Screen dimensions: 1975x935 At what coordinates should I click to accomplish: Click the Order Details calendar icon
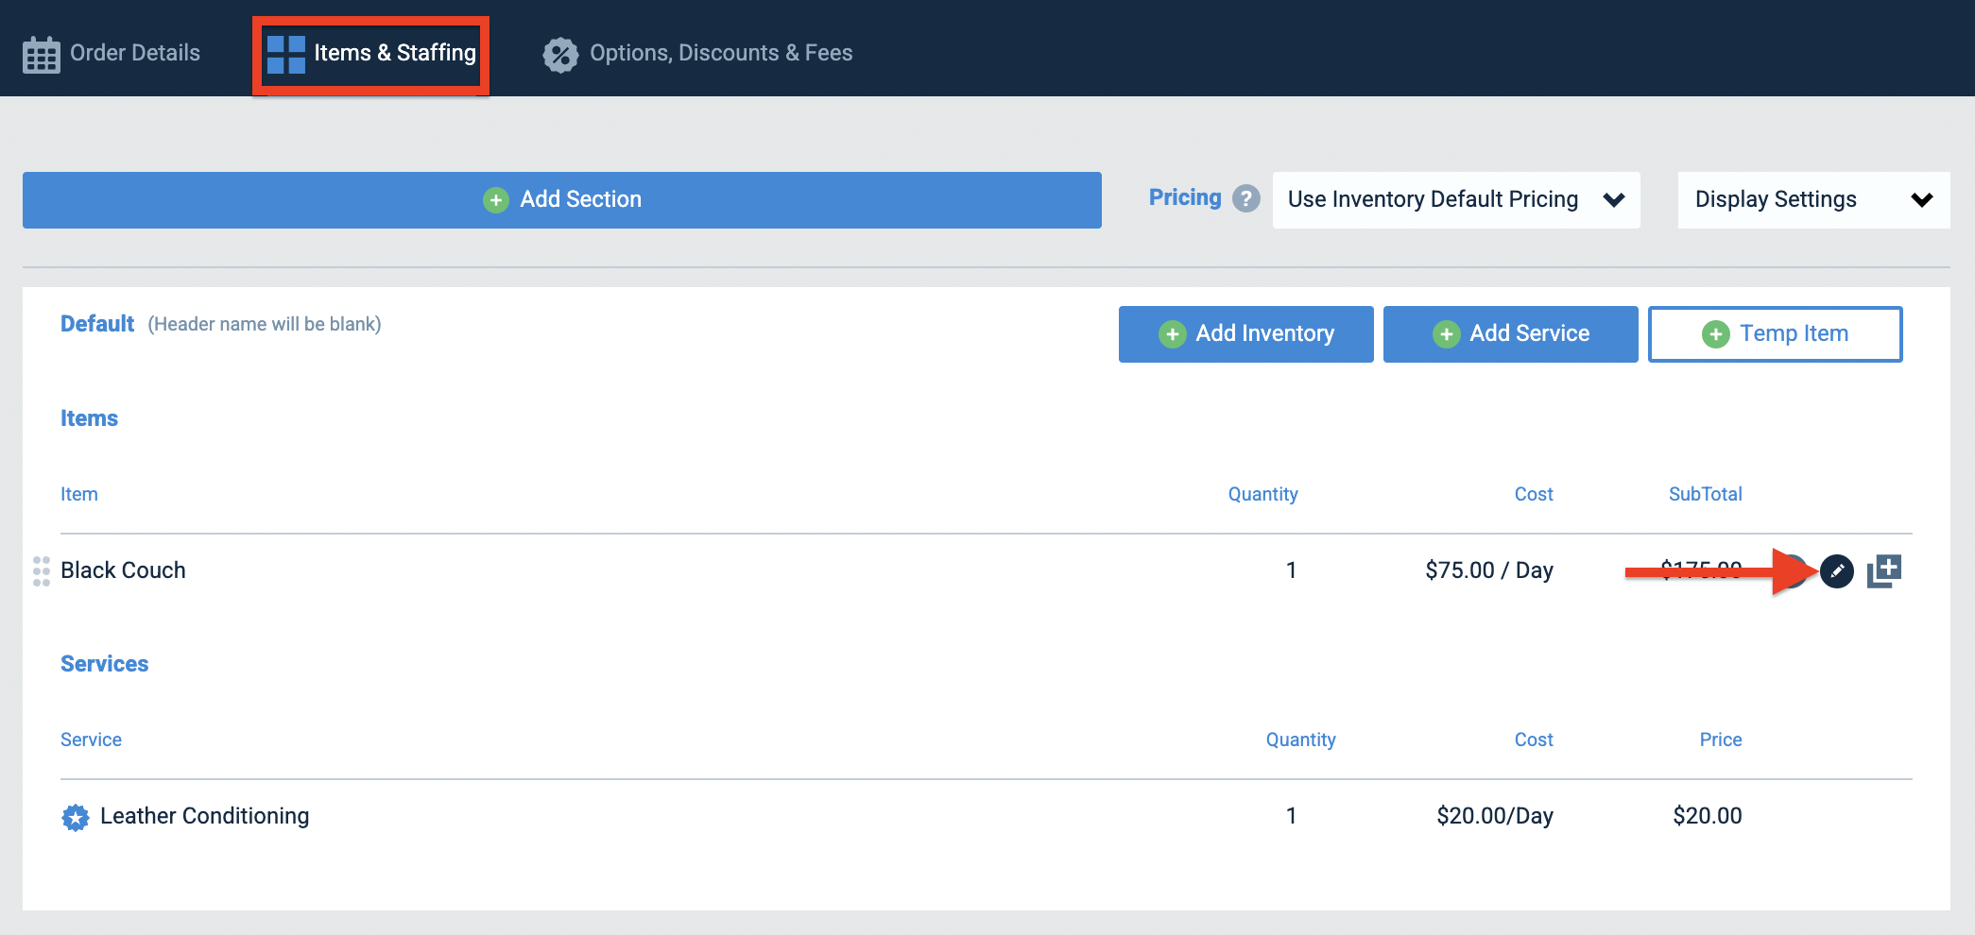(x=42, y=55)
